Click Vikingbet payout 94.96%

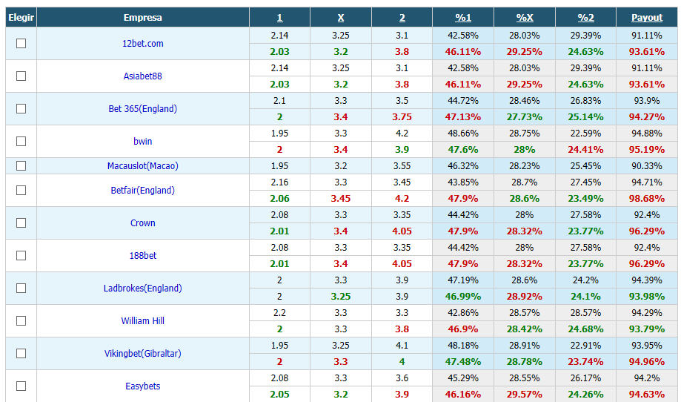coord(647,362)
